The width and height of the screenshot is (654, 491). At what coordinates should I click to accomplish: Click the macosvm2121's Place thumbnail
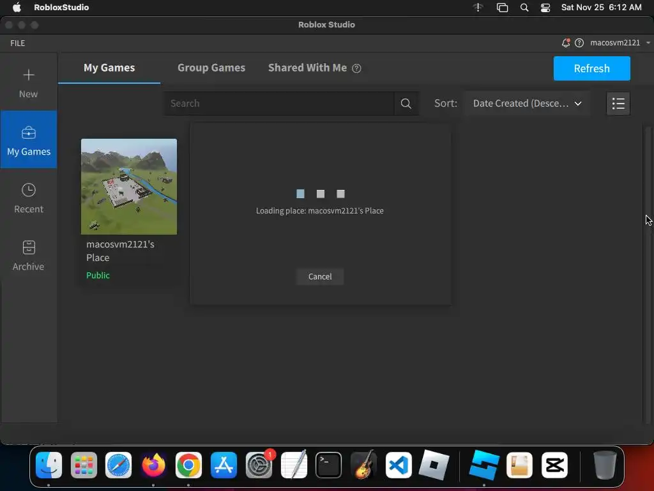(129, 187)
